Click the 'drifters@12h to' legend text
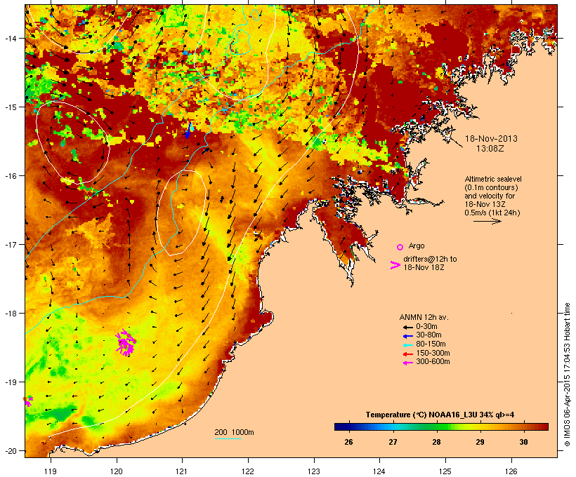 [430, 259]
